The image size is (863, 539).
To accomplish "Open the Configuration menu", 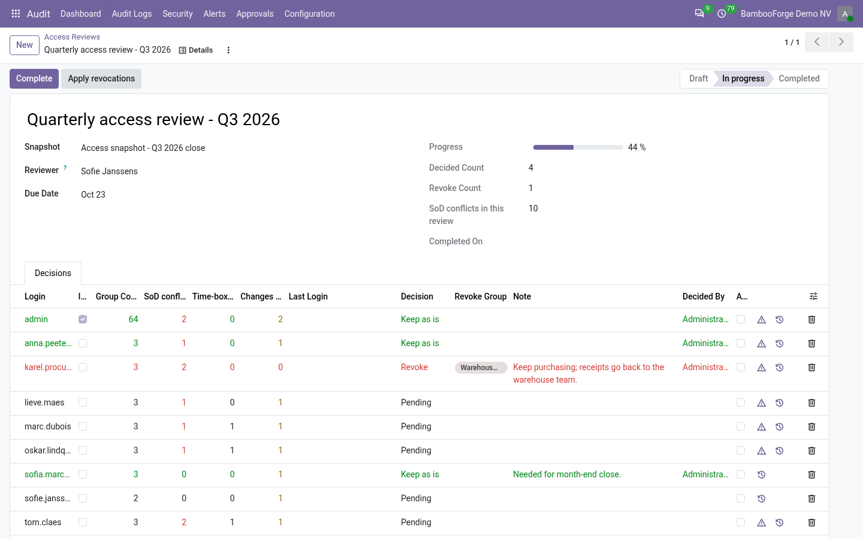I will click(x=309, y=14).
